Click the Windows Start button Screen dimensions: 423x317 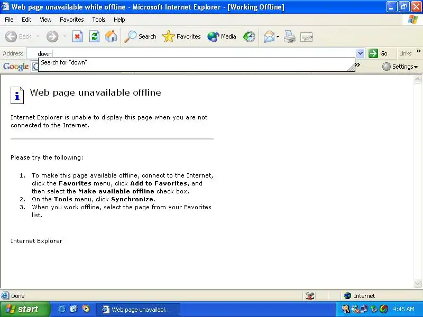[x=25, y=309]
